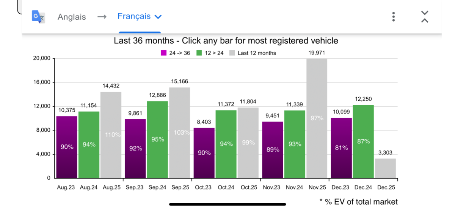Viewport: 455px width, 210px height.
Task: Toggle the green 12 > 24 legend series
Action: click(210, 53)
